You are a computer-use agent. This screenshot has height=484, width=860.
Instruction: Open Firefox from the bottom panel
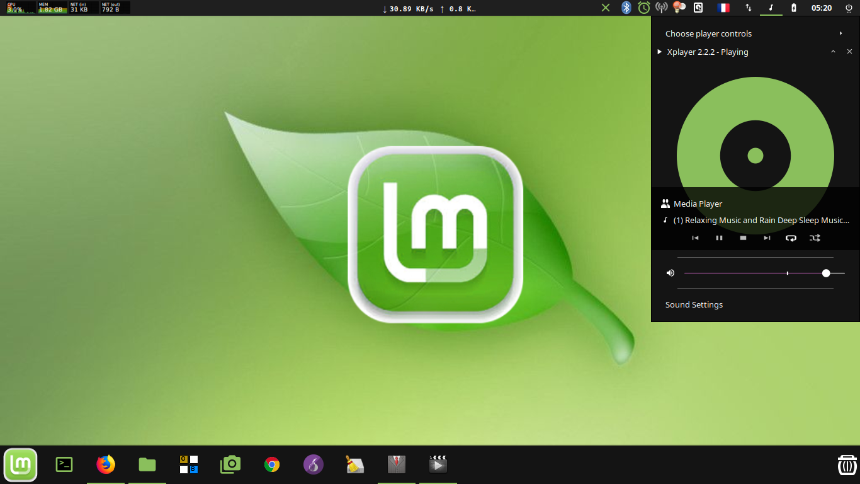pos(106,464)
